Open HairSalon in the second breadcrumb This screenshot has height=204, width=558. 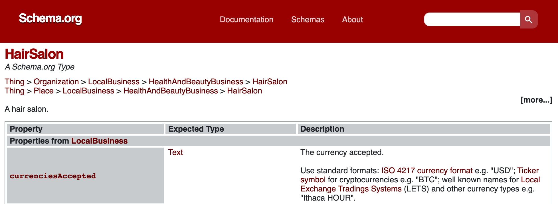click(244, 91)
